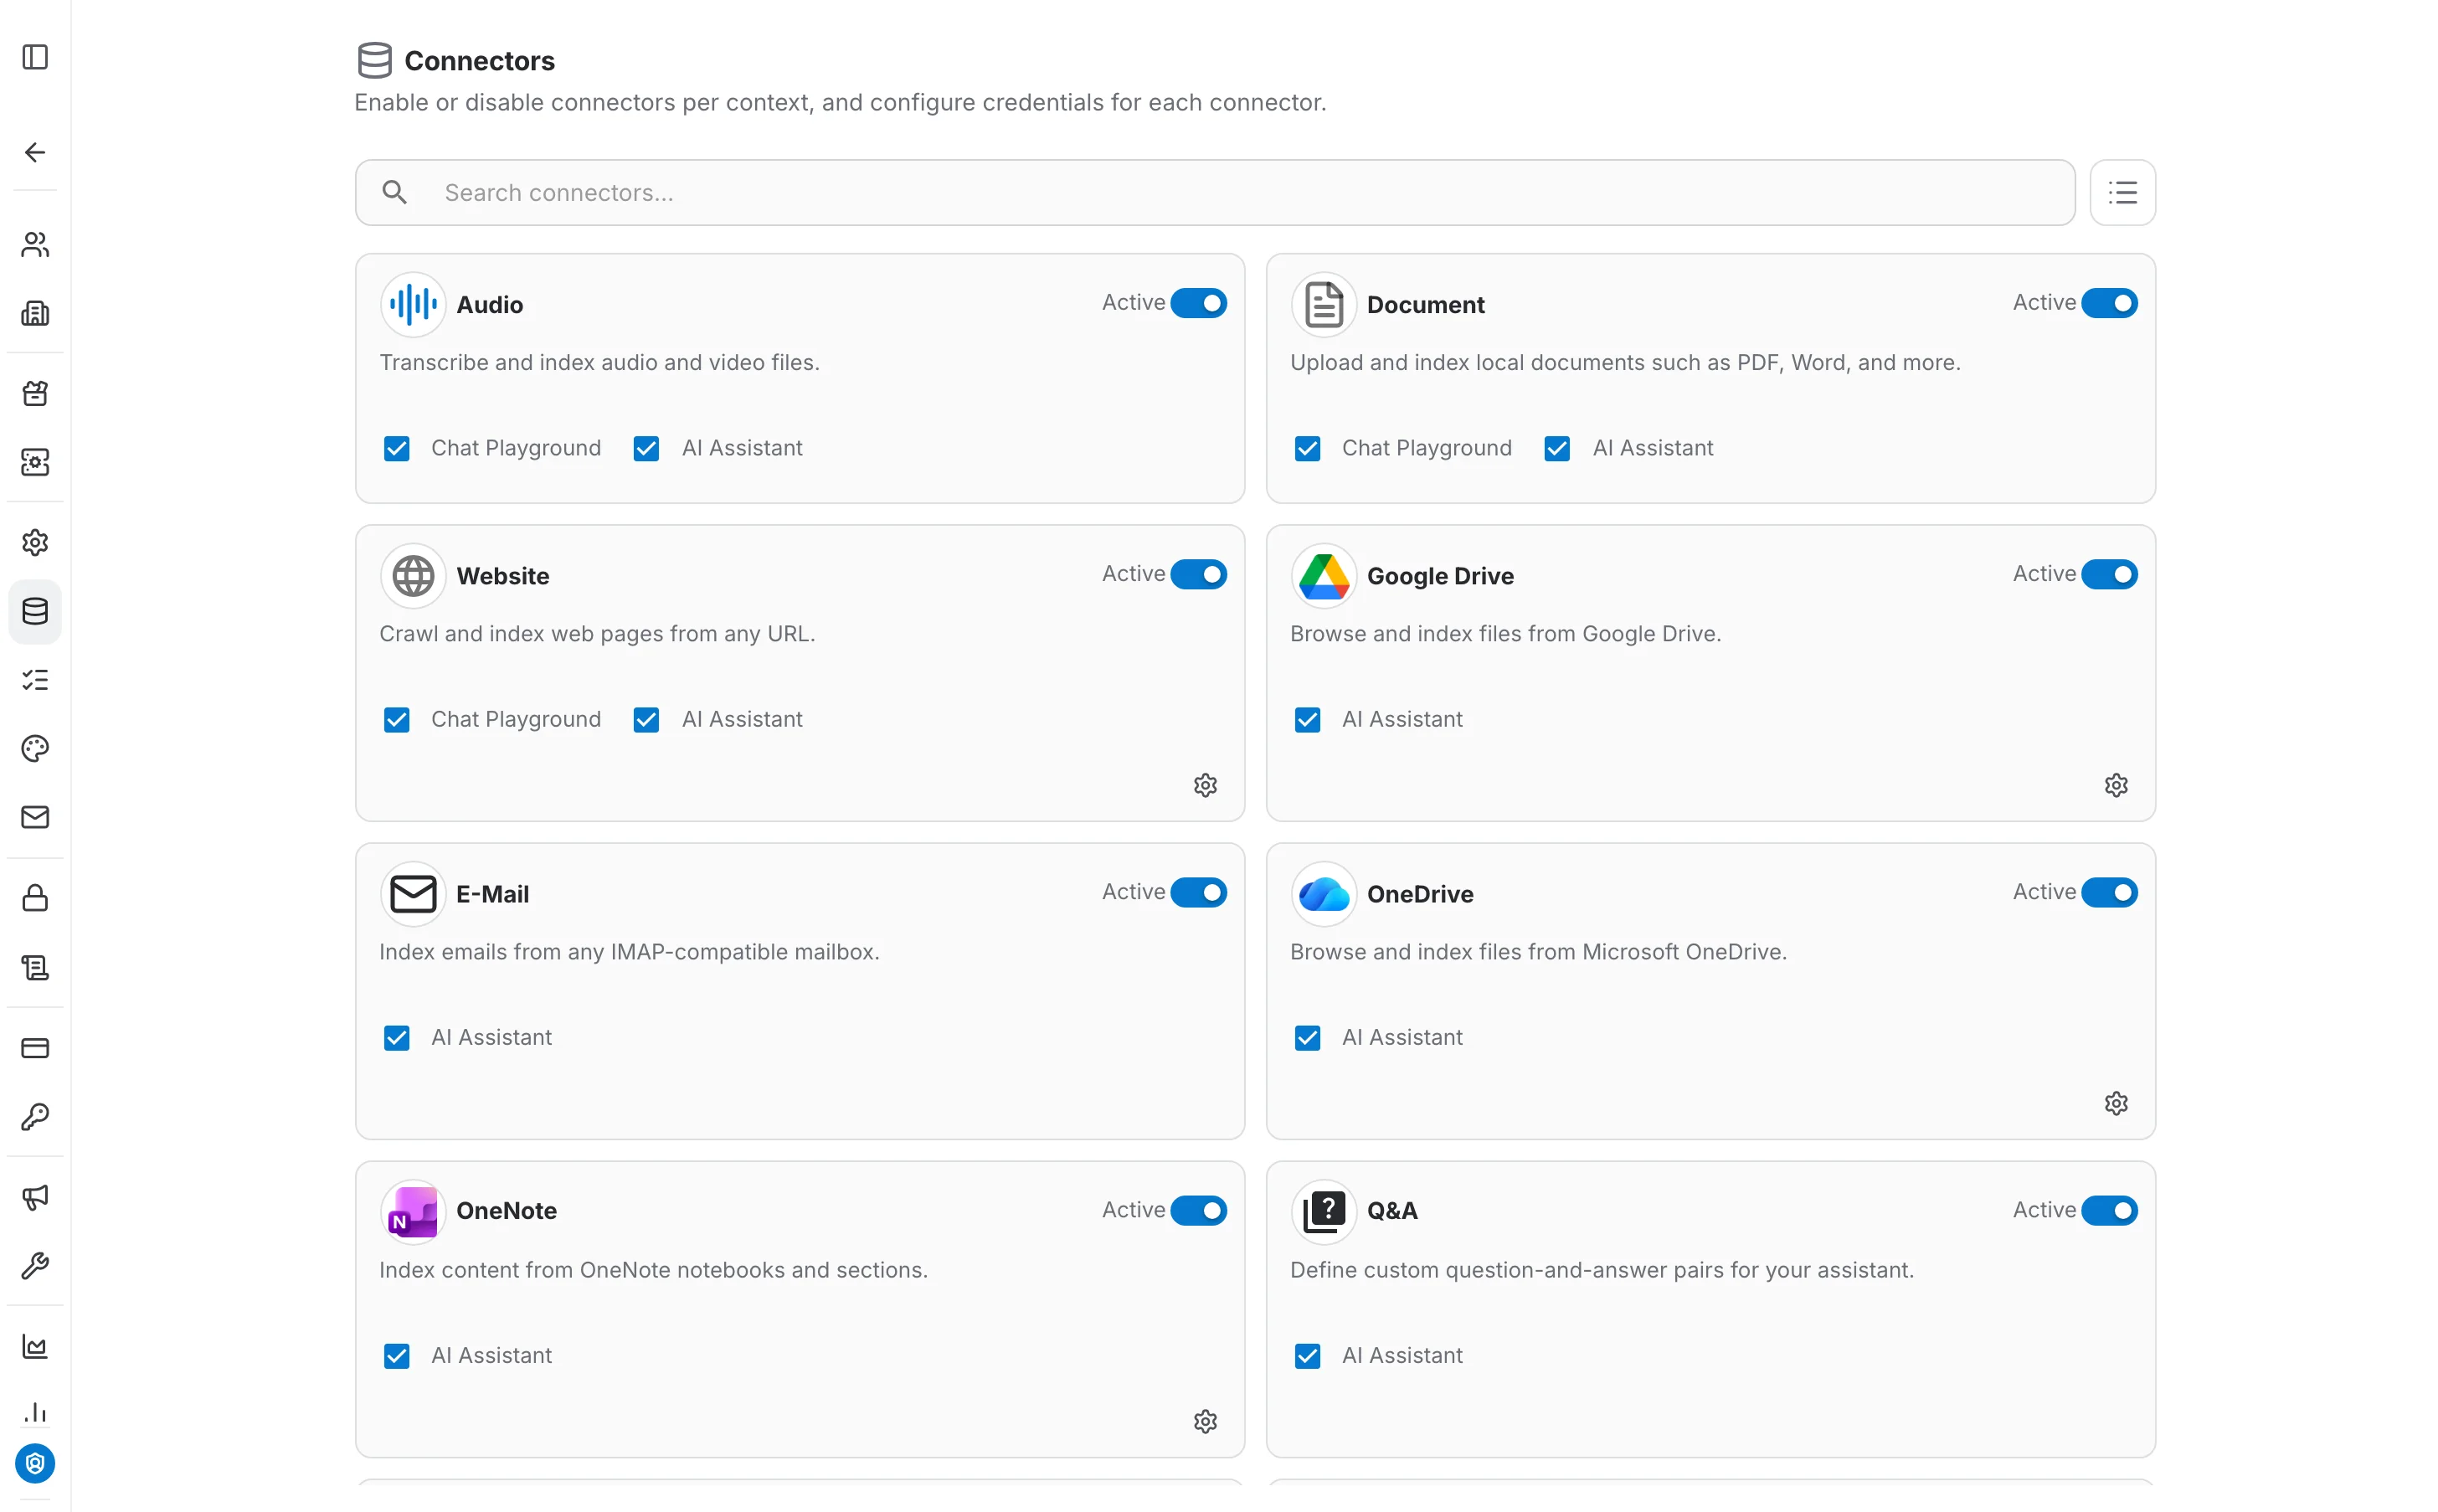Screen dimensions: 2438x1512
Task: Uncheck Chat Playground for Audio
Action: click(x=397, y=448)
